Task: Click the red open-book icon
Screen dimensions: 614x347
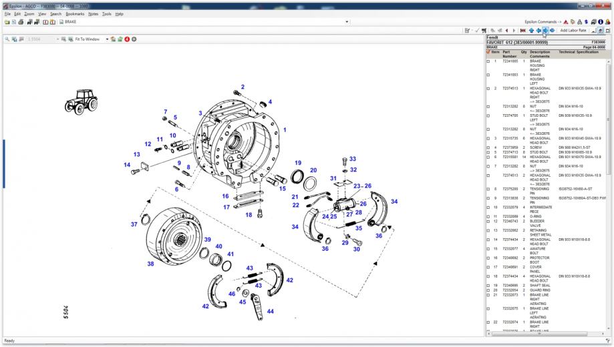Action: [x=45, y=22]
